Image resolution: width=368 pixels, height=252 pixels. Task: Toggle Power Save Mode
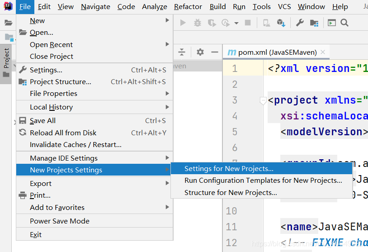point(60,221)
